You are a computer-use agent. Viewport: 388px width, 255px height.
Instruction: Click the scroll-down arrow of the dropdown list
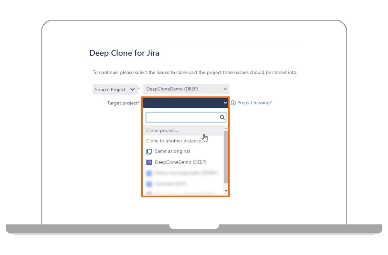(x=226, y=191)
